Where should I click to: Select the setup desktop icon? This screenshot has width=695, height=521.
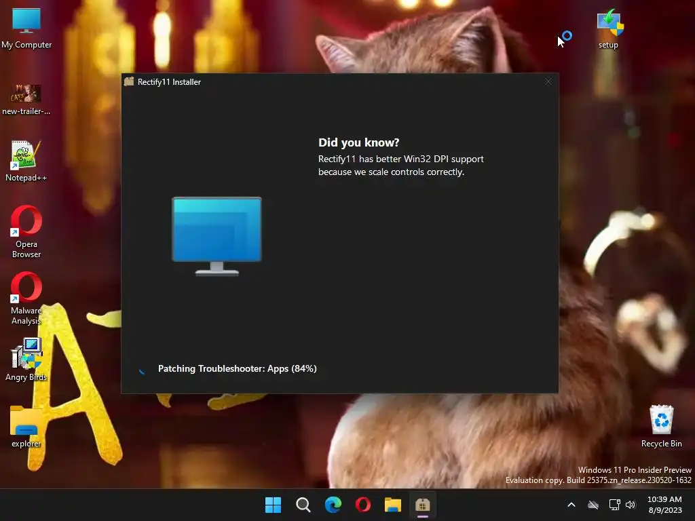pyautogui.click(x=609, y=28)
